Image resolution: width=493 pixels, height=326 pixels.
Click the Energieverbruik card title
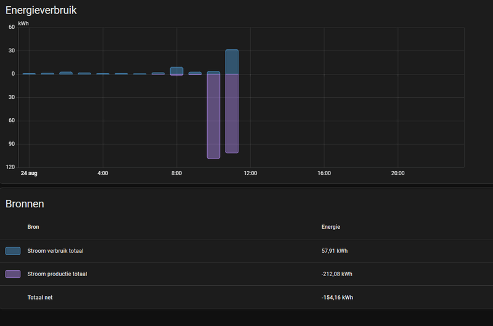tap(41, 10)
